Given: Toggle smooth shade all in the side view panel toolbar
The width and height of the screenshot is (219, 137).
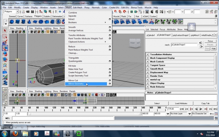Looking at the screenshot, I should (x=78, y=95).
